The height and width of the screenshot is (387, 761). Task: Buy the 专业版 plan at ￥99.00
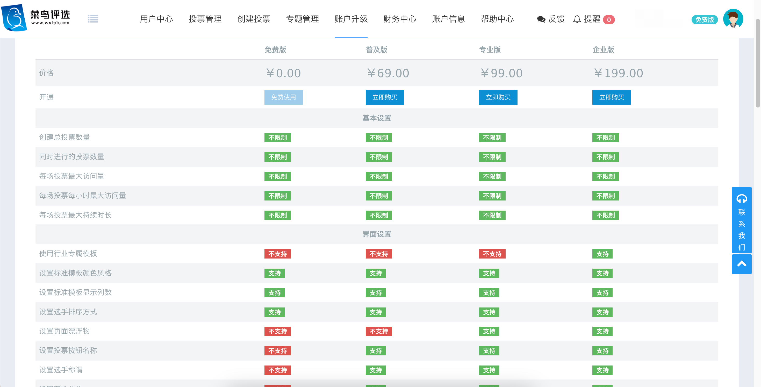tap(498, 97)
